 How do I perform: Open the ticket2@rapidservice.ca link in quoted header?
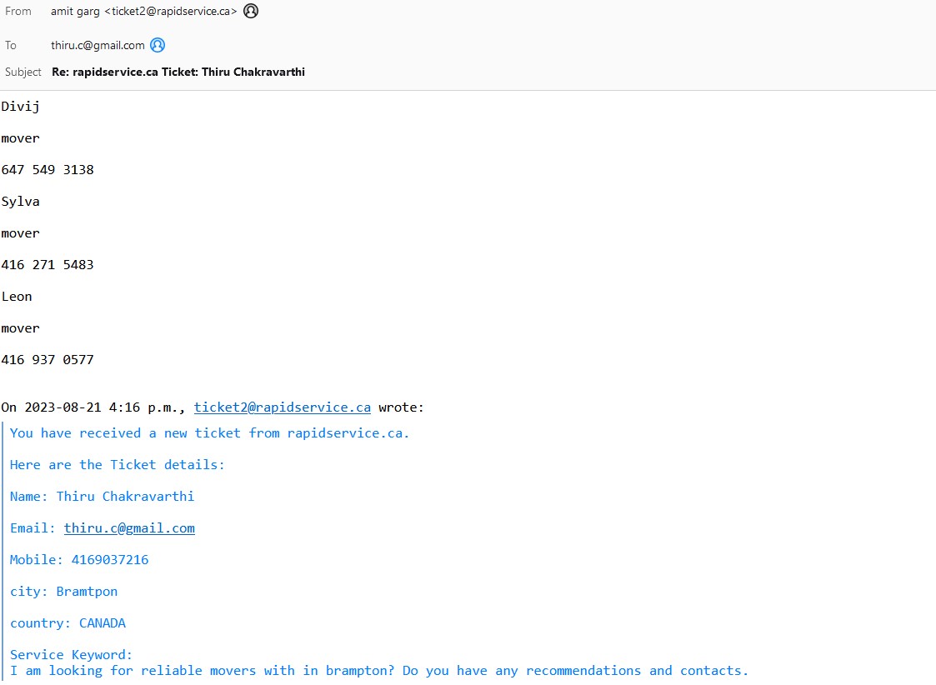[282, 407]
